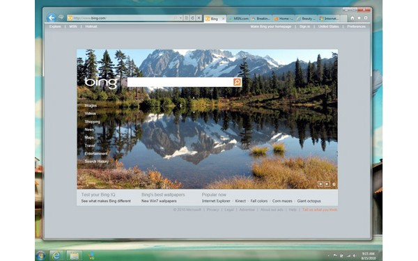The width and height of the screenshot is (418, 261).
Task: Open Windows Explorer from the taskbar
Action: click(74, 255)
